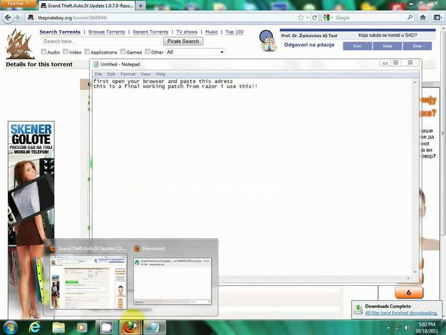Click the Dinar answer button in ad
446x335 pixels.
[417, 46]
